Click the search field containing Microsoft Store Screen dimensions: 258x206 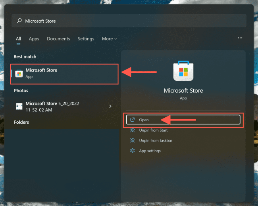tap(131, 21)
